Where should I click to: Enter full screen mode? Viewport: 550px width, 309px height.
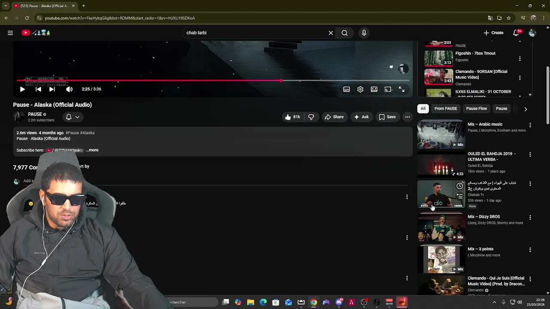[x=401, y=89]
